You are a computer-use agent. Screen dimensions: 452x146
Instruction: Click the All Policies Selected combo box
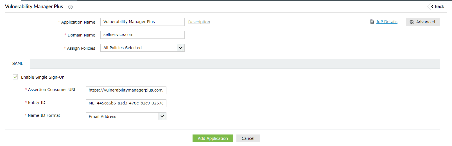pos(139,48)
